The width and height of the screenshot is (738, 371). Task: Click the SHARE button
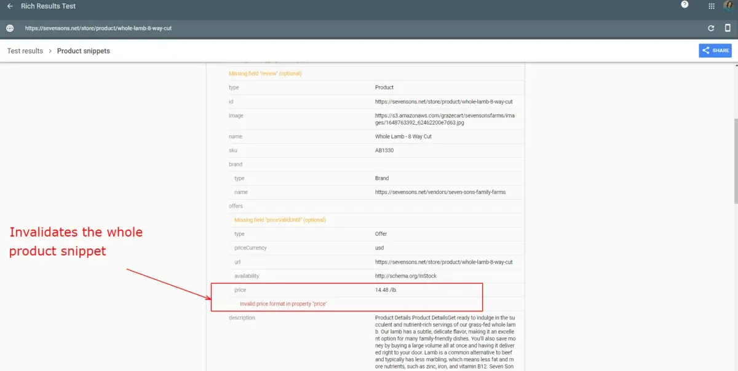click(x=715, y=50)
